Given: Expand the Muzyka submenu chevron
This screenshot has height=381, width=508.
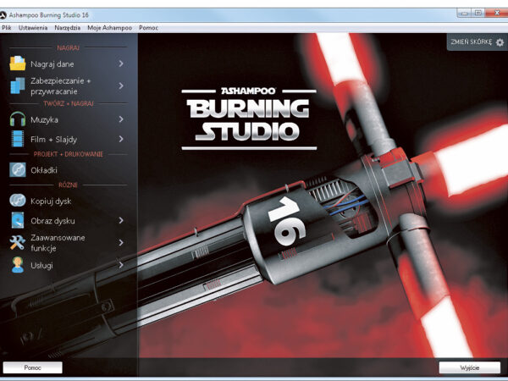Looking at the screenshot, I should pos(122,120).
